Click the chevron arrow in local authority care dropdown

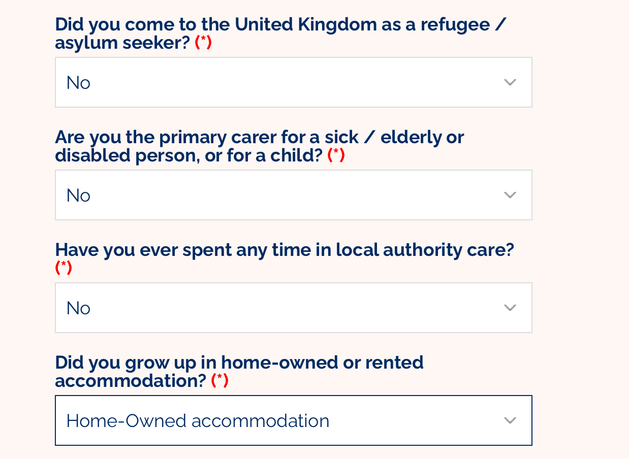(510, 308)
